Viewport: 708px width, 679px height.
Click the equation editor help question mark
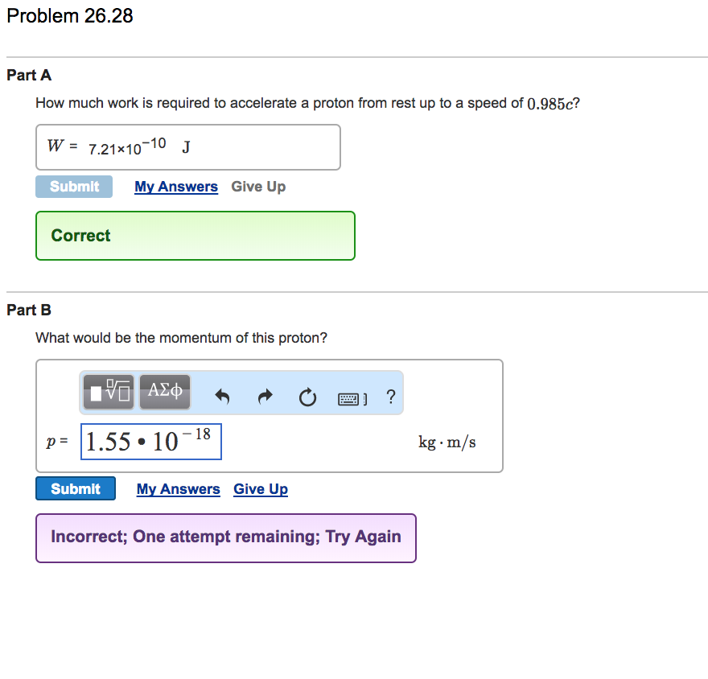391,396
